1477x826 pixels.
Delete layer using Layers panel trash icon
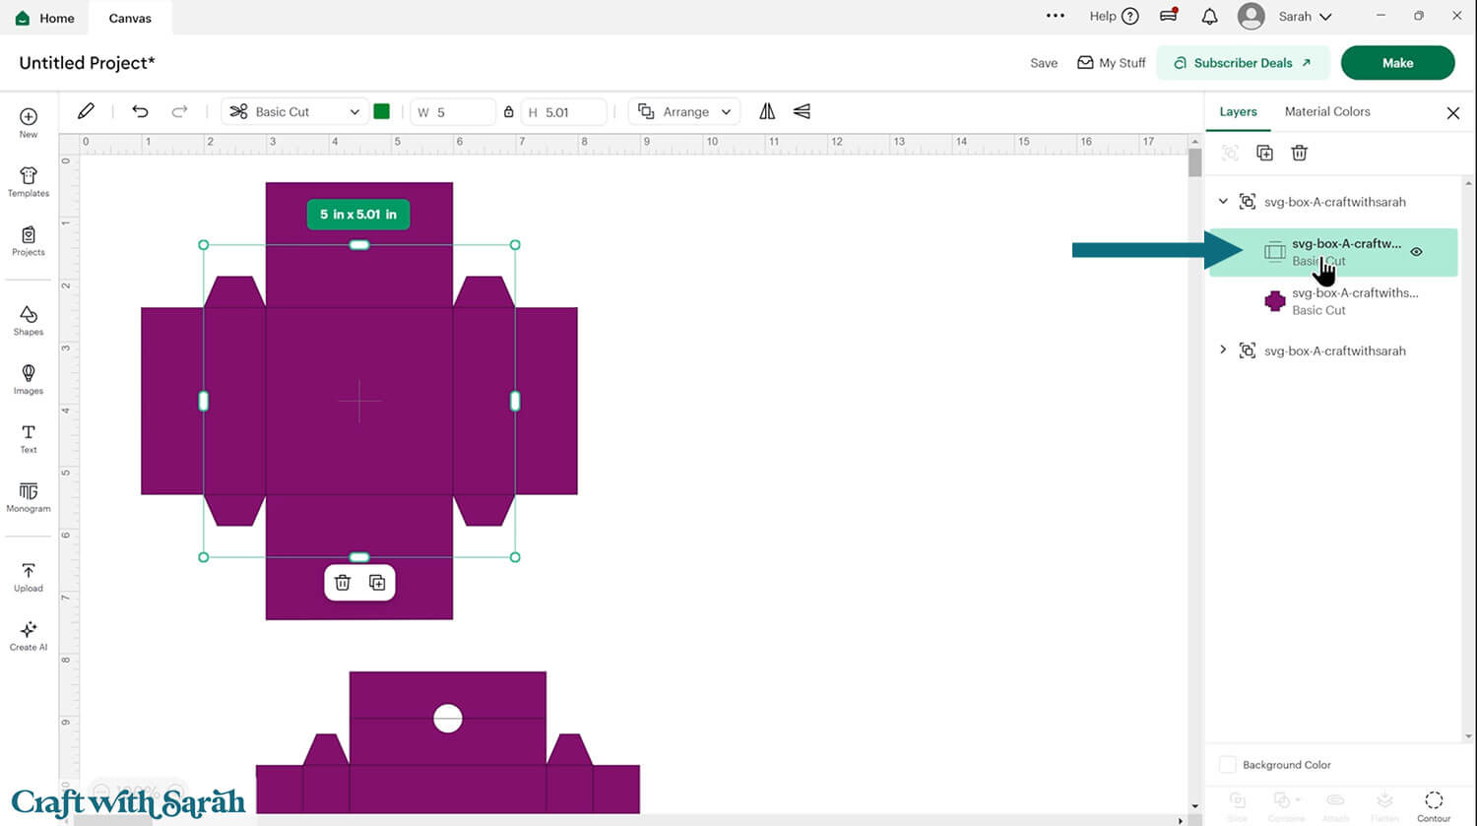(x=1299, y=153)
